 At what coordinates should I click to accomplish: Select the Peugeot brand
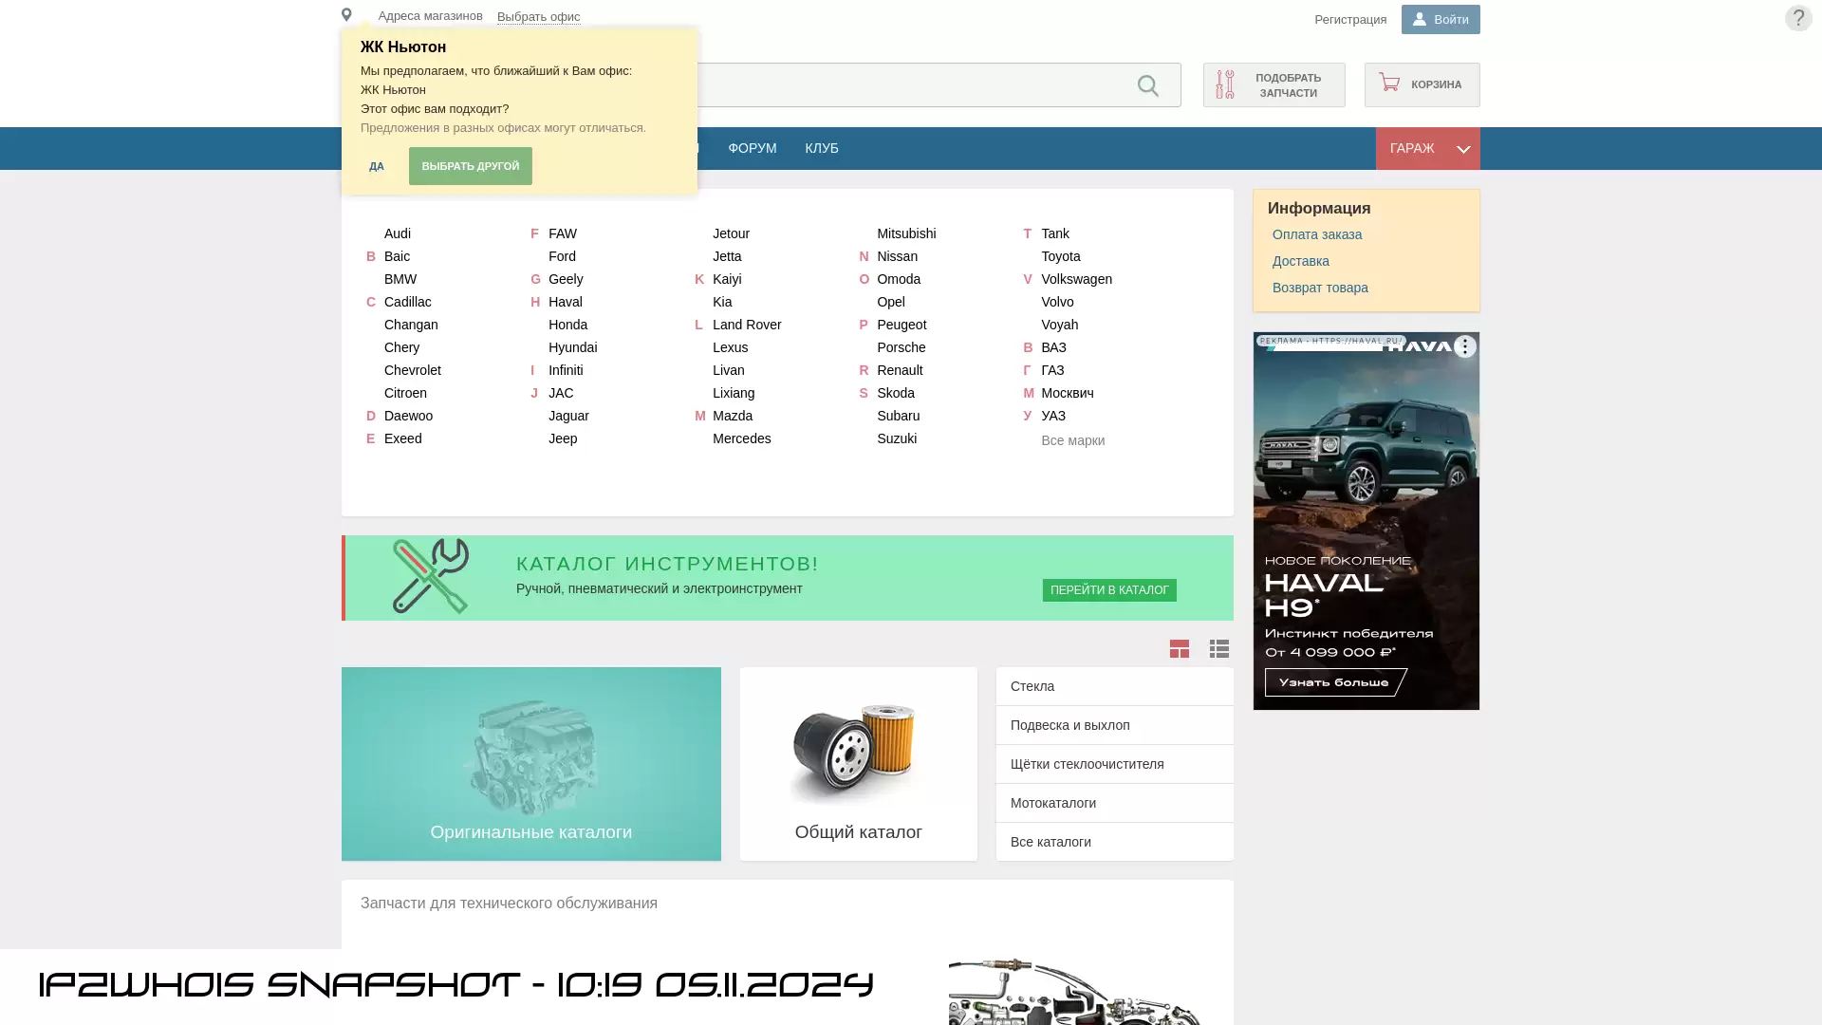[x=902, y=325]
